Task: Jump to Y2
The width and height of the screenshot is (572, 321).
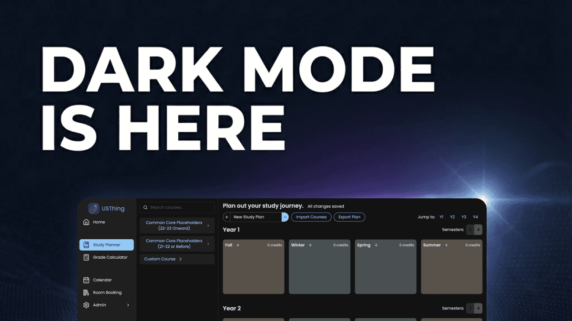Action: point(452,217)
